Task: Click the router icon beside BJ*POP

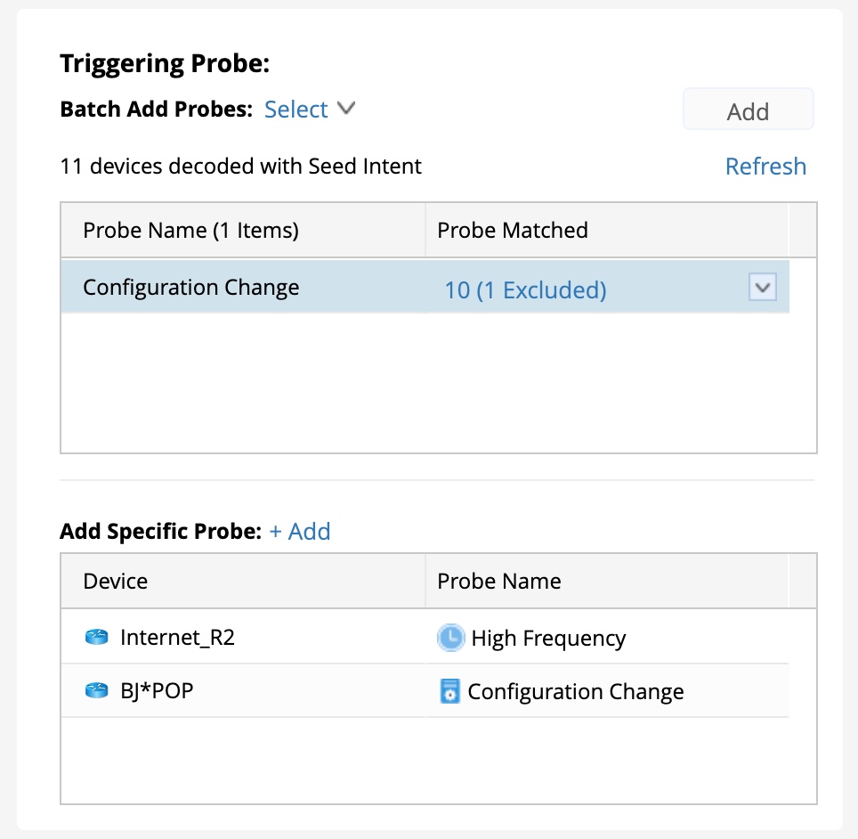Action: pyautogui.click(x=96, y=690)
